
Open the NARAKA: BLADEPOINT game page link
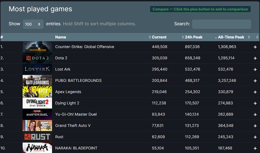click(x=76, y=148)
